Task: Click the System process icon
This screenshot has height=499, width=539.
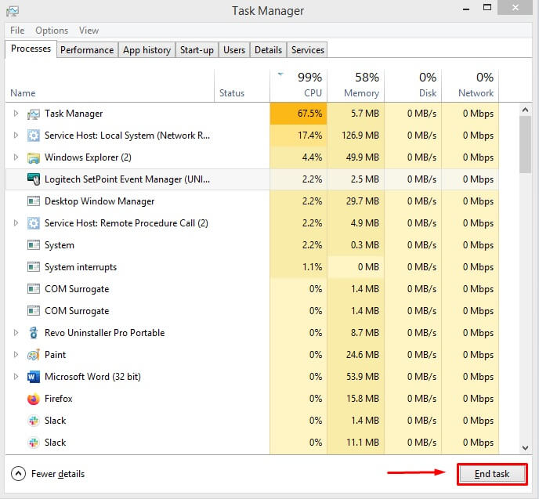Action: tap(34, 245)
